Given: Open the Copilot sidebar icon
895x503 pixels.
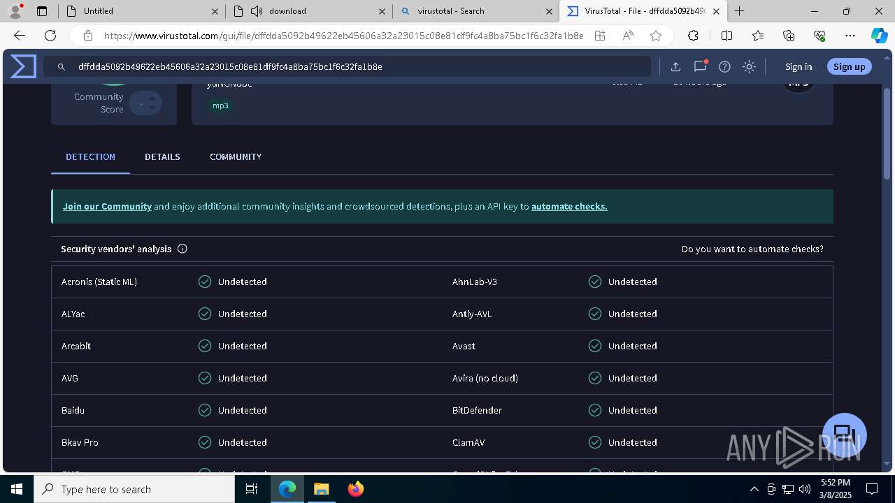Looking at the screenshot, I should pyautogui.click(x=879, y=36).
